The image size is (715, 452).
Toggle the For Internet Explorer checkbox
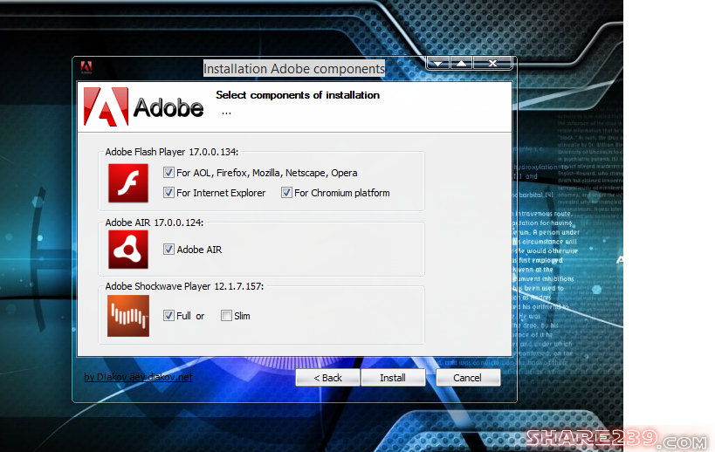pyautogui.click(x=168, y=193)
